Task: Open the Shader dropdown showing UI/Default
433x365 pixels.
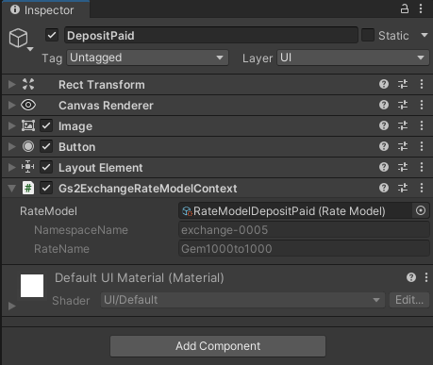Action: 242,300
